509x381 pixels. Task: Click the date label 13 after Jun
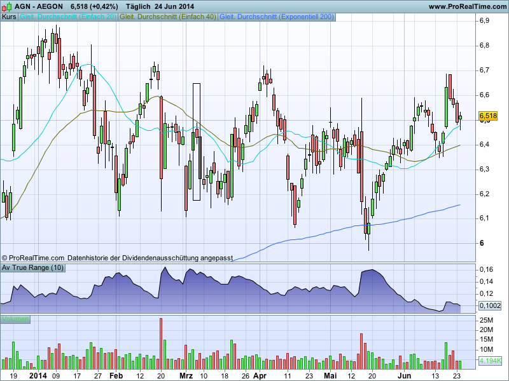pos(435,376)
